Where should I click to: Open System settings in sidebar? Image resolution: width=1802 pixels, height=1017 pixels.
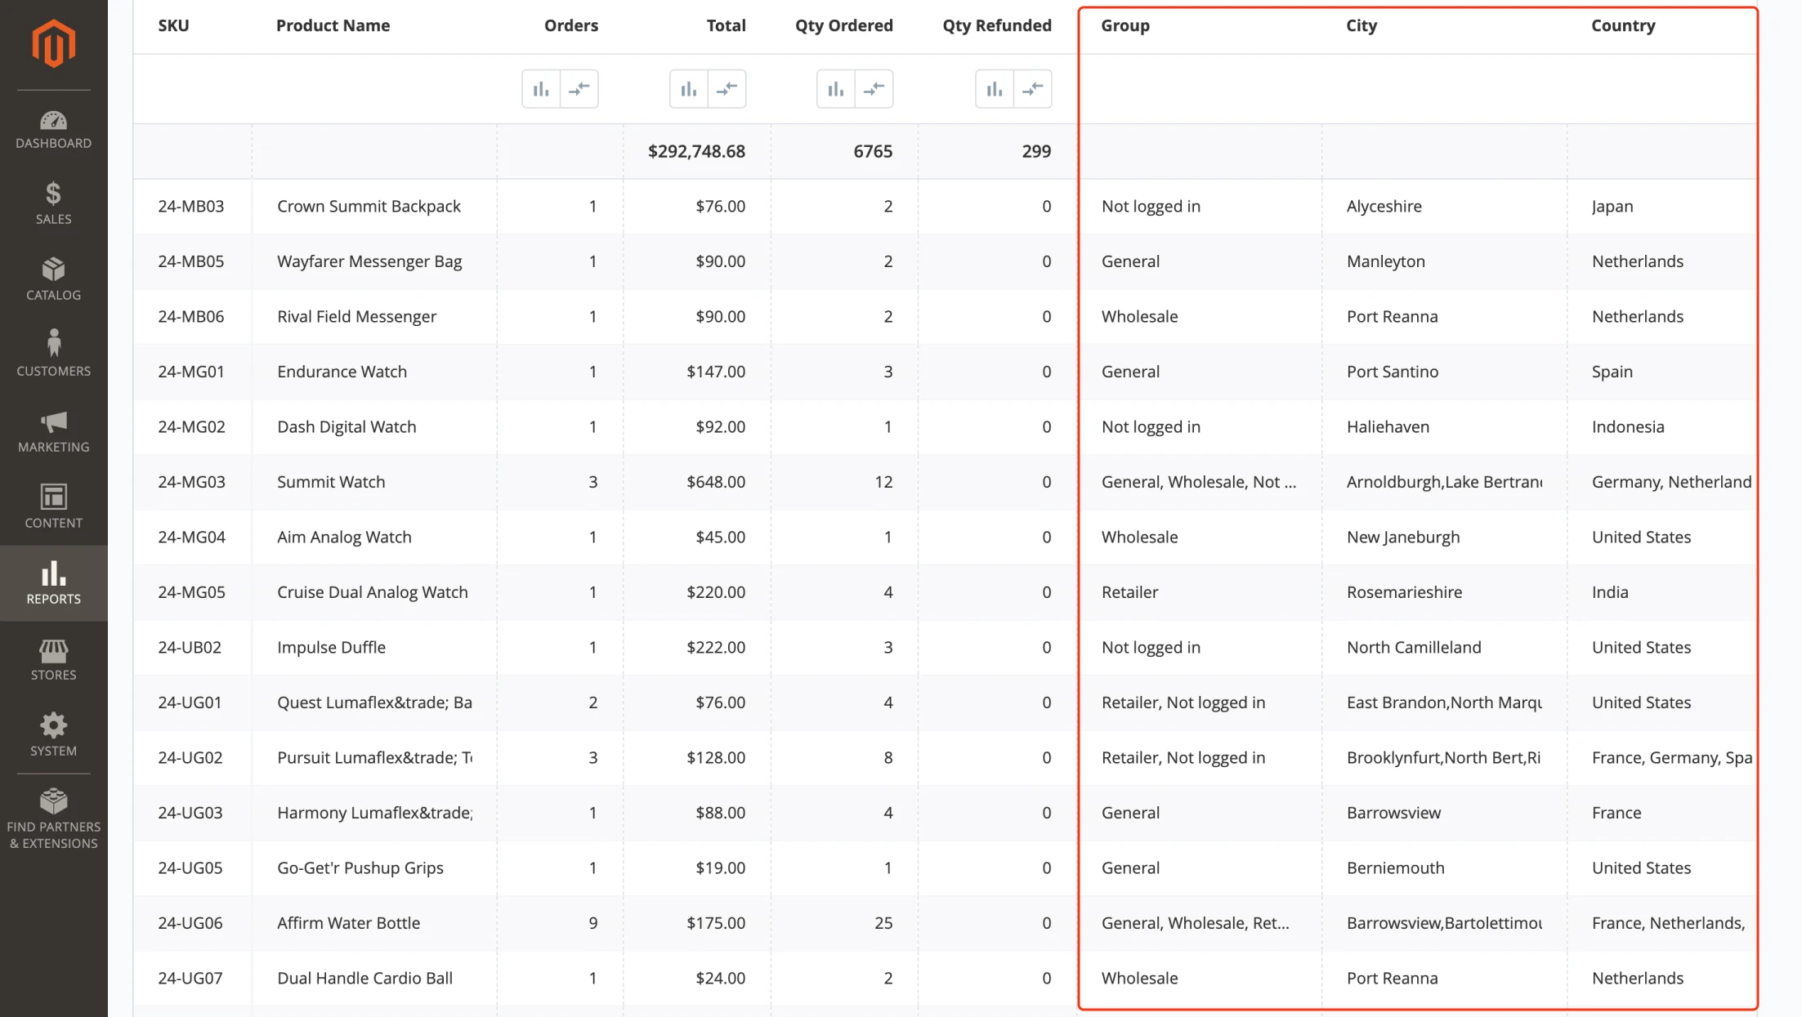[x=52, y=733]
